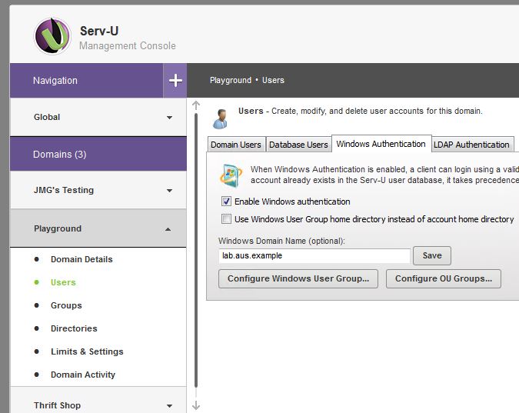This screenshot has width=519, height=413.
Task: Open Groups in Playground navigation
Action: pos(66,305)
